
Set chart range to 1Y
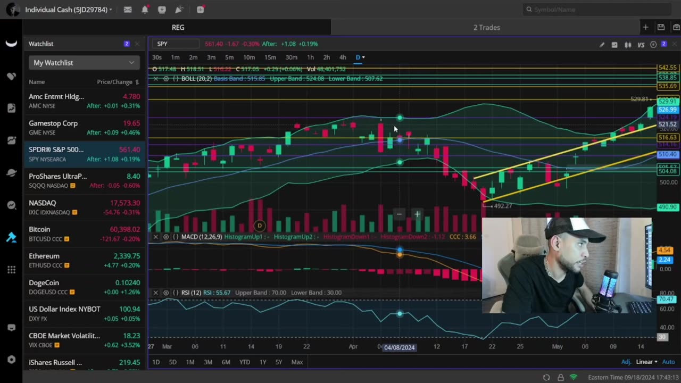click(263, 362)
